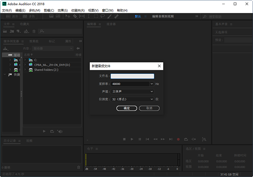Image resolution: width=253 pixels, height=177 pixels.
Task: Select the Time Selection tool
Action: 89,16
